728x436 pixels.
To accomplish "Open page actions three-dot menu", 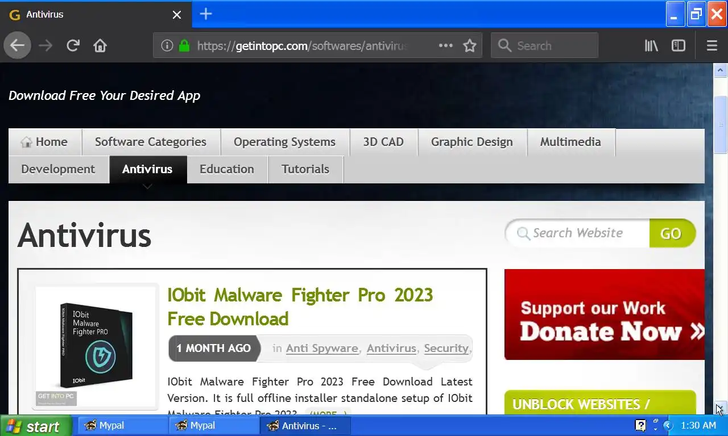I will tap(445, 45).
